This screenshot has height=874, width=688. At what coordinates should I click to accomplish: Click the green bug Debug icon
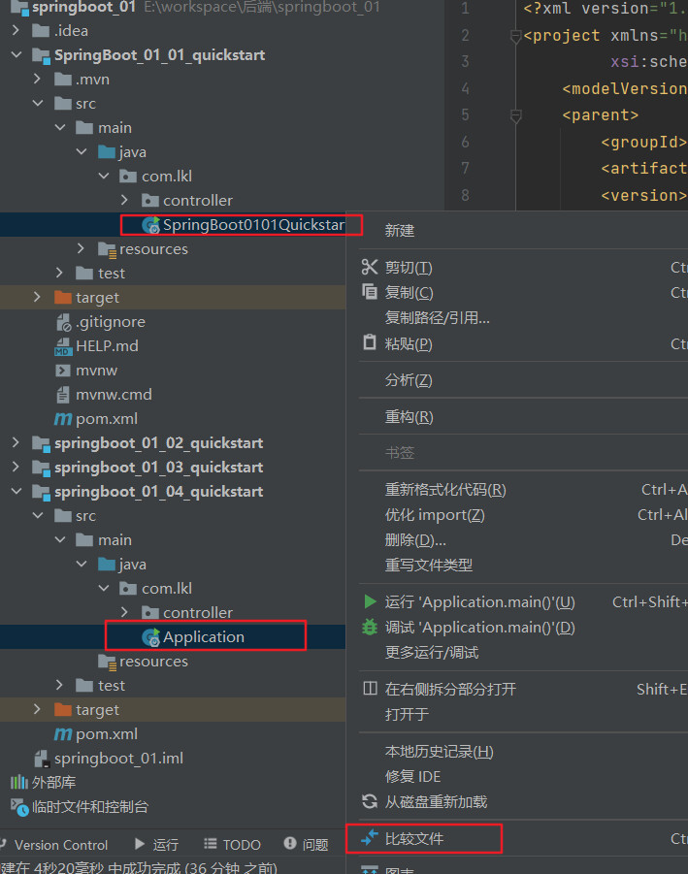point(369,627)
